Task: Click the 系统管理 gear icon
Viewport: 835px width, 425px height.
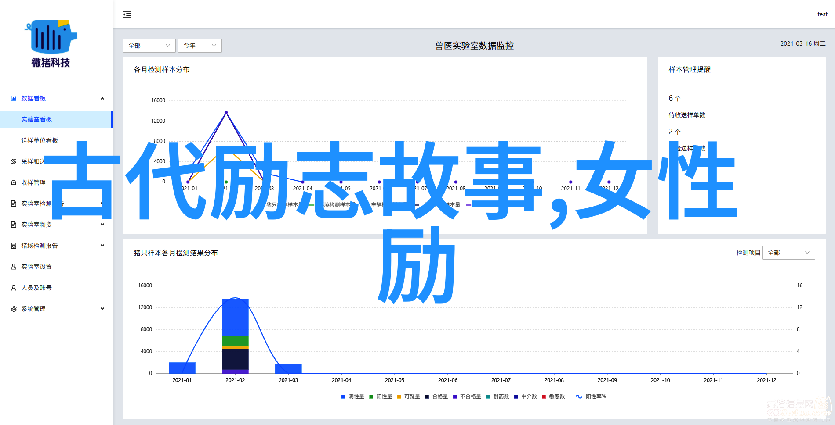Action: pos(14,309)
